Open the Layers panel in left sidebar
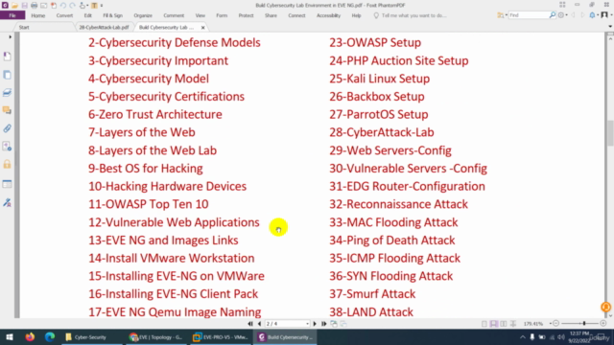Screen dimensions: 614x345 tap(7, 92)
